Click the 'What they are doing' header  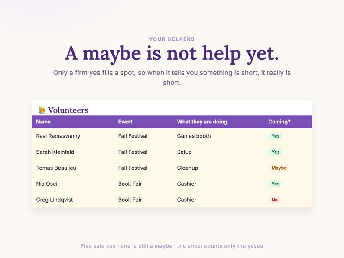pos(202,122)
